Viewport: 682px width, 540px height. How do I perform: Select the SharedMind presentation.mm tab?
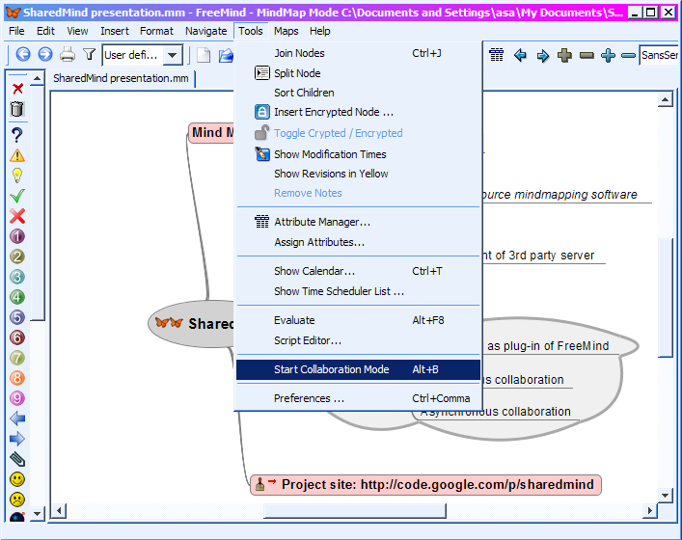[x=121, y=78]
